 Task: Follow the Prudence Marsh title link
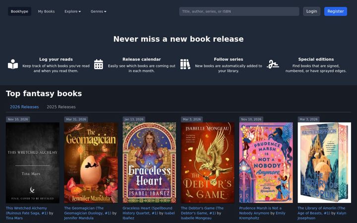pyautogui.click(x=260, y=211)
